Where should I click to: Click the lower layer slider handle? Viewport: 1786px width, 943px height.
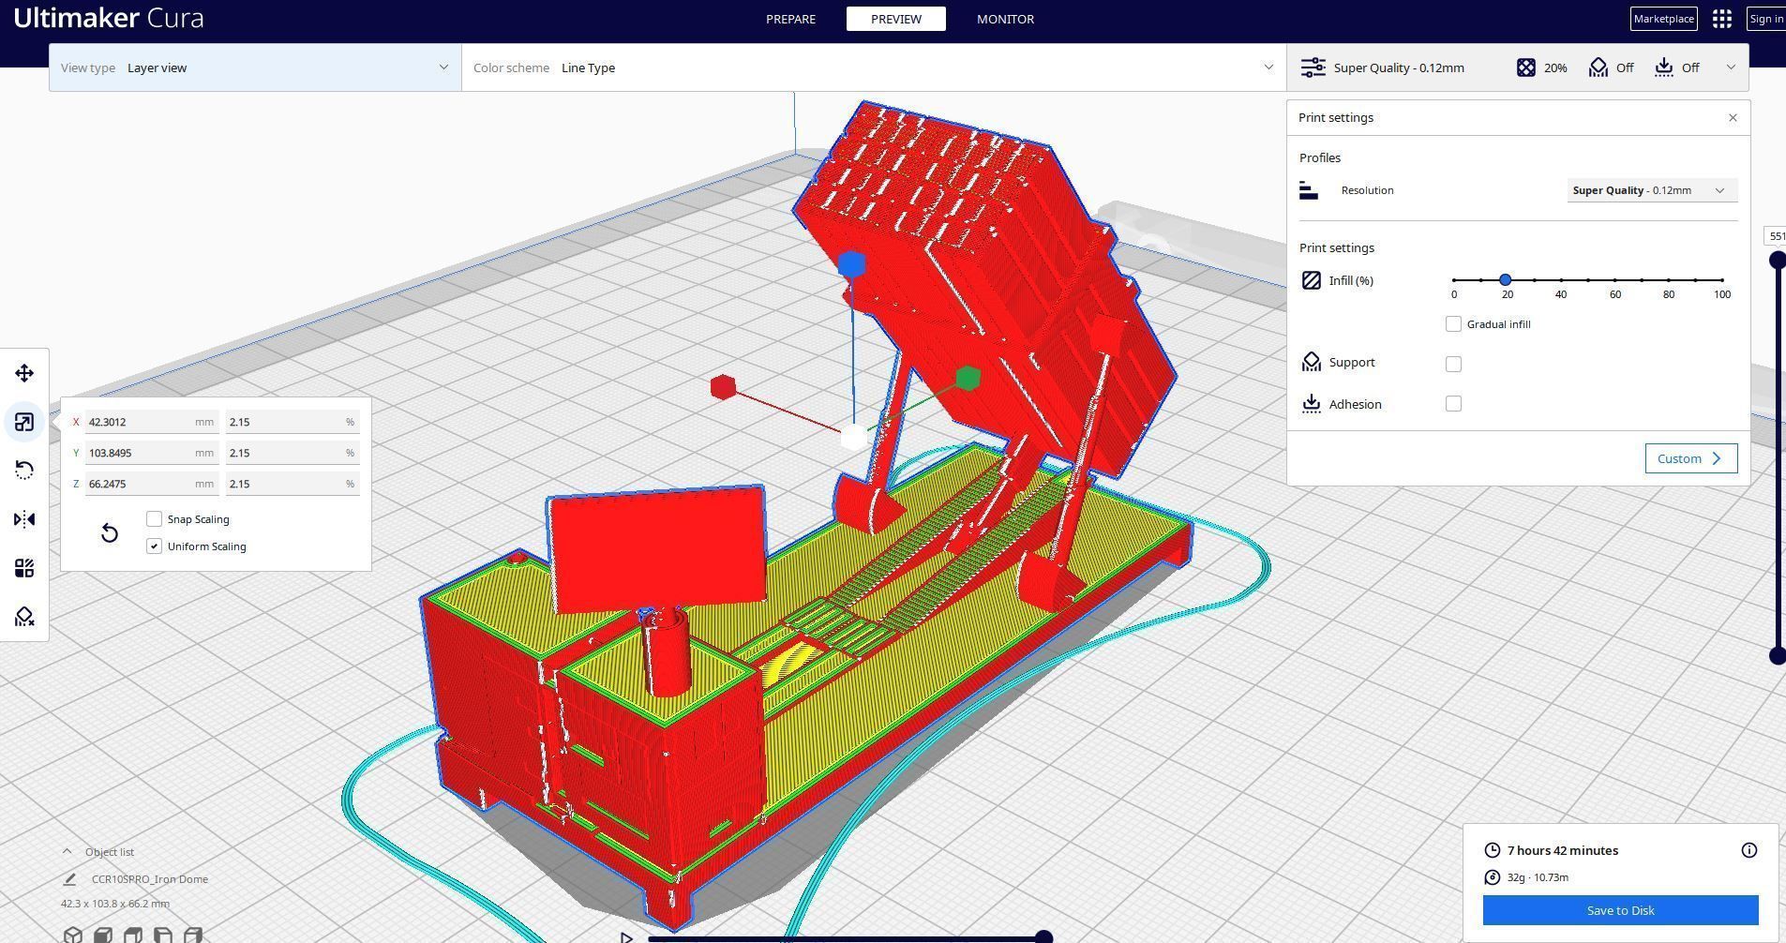point(1777,655)
